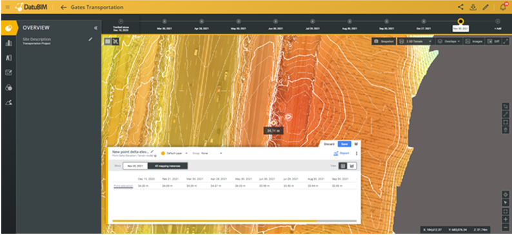Screen dimensions: 512x235
Task: Open the 2.5D Terrain dropdown
Action: tap(415, 41)
